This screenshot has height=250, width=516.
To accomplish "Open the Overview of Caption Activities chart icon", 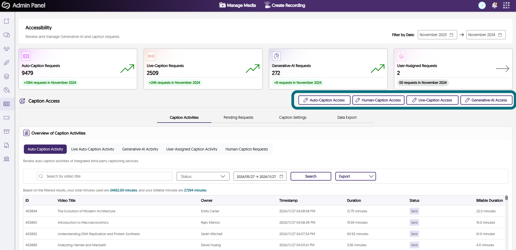I will point(26,133).
